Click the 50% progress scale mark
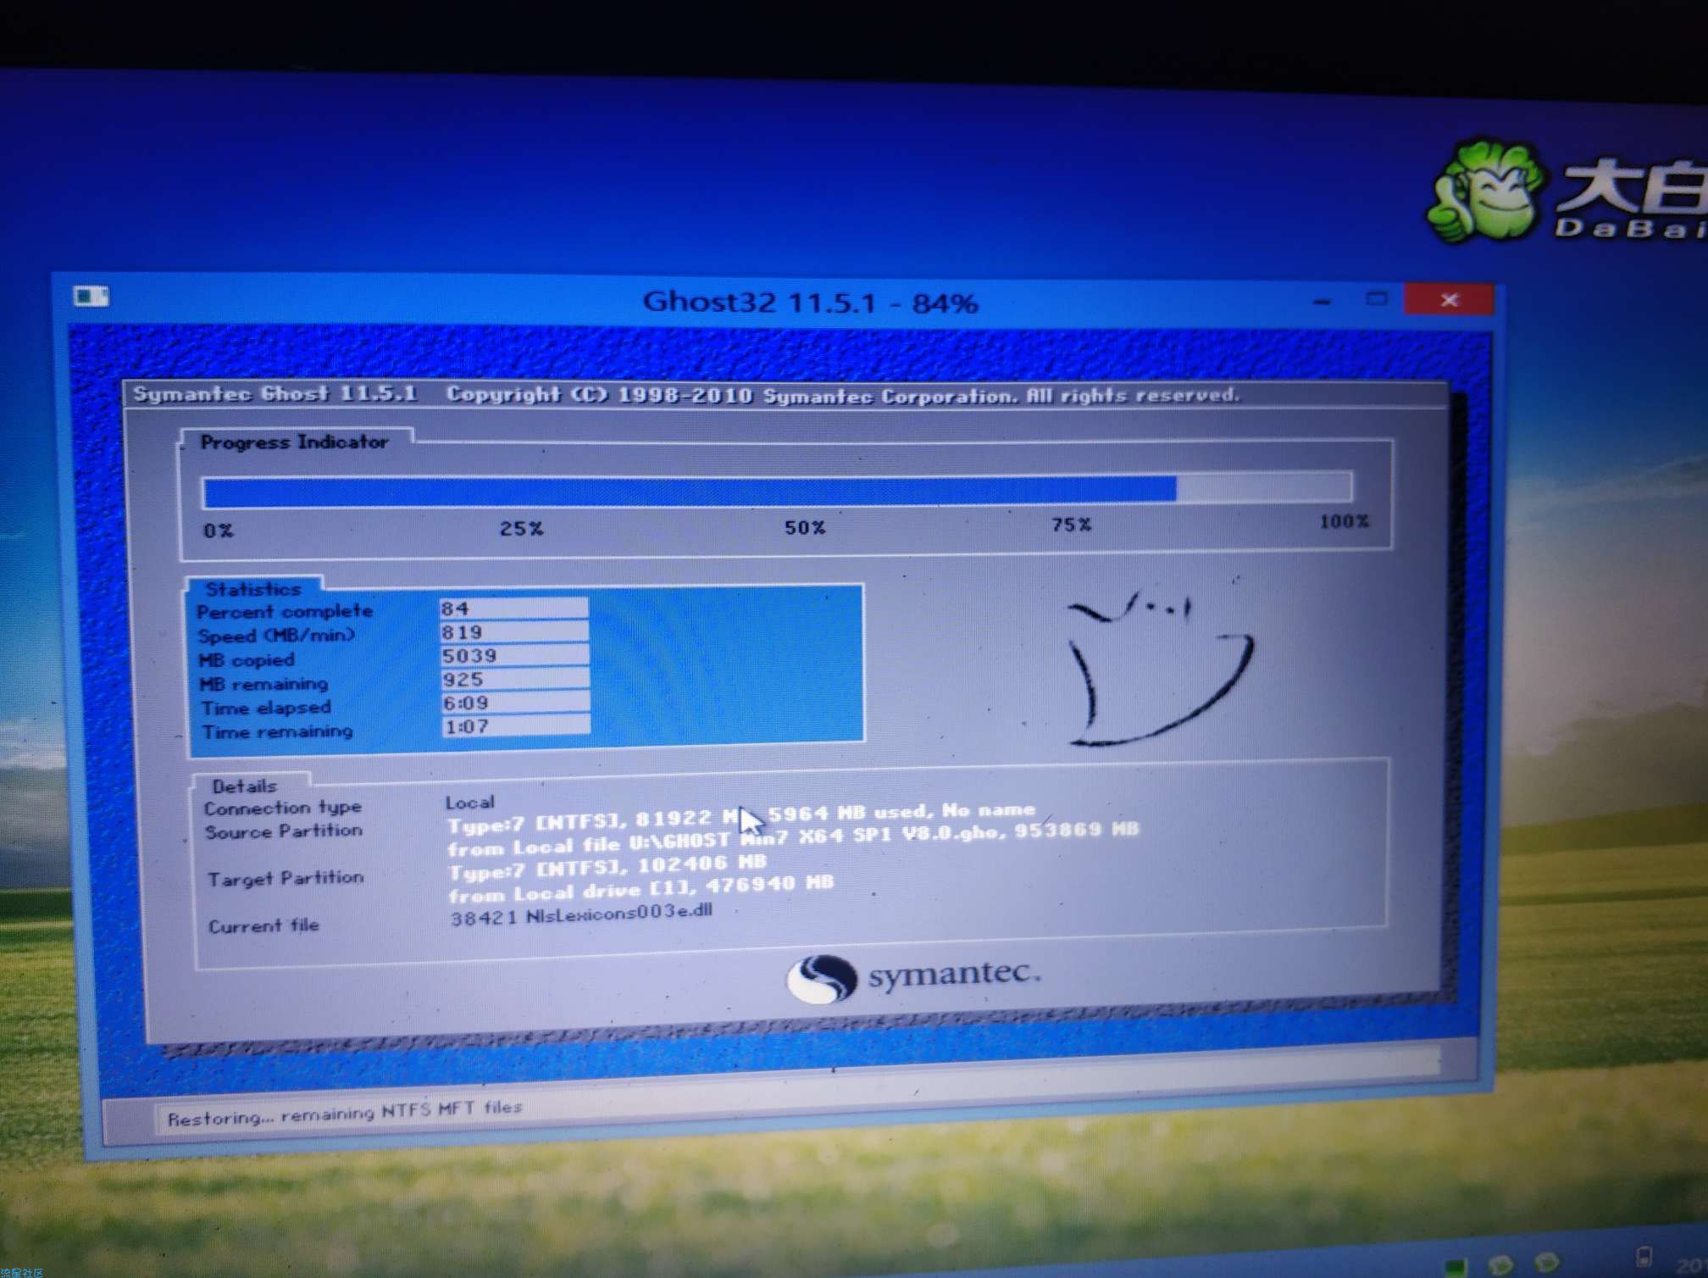The width and height of the screenshot is (1708, 1278). (804, 527)
